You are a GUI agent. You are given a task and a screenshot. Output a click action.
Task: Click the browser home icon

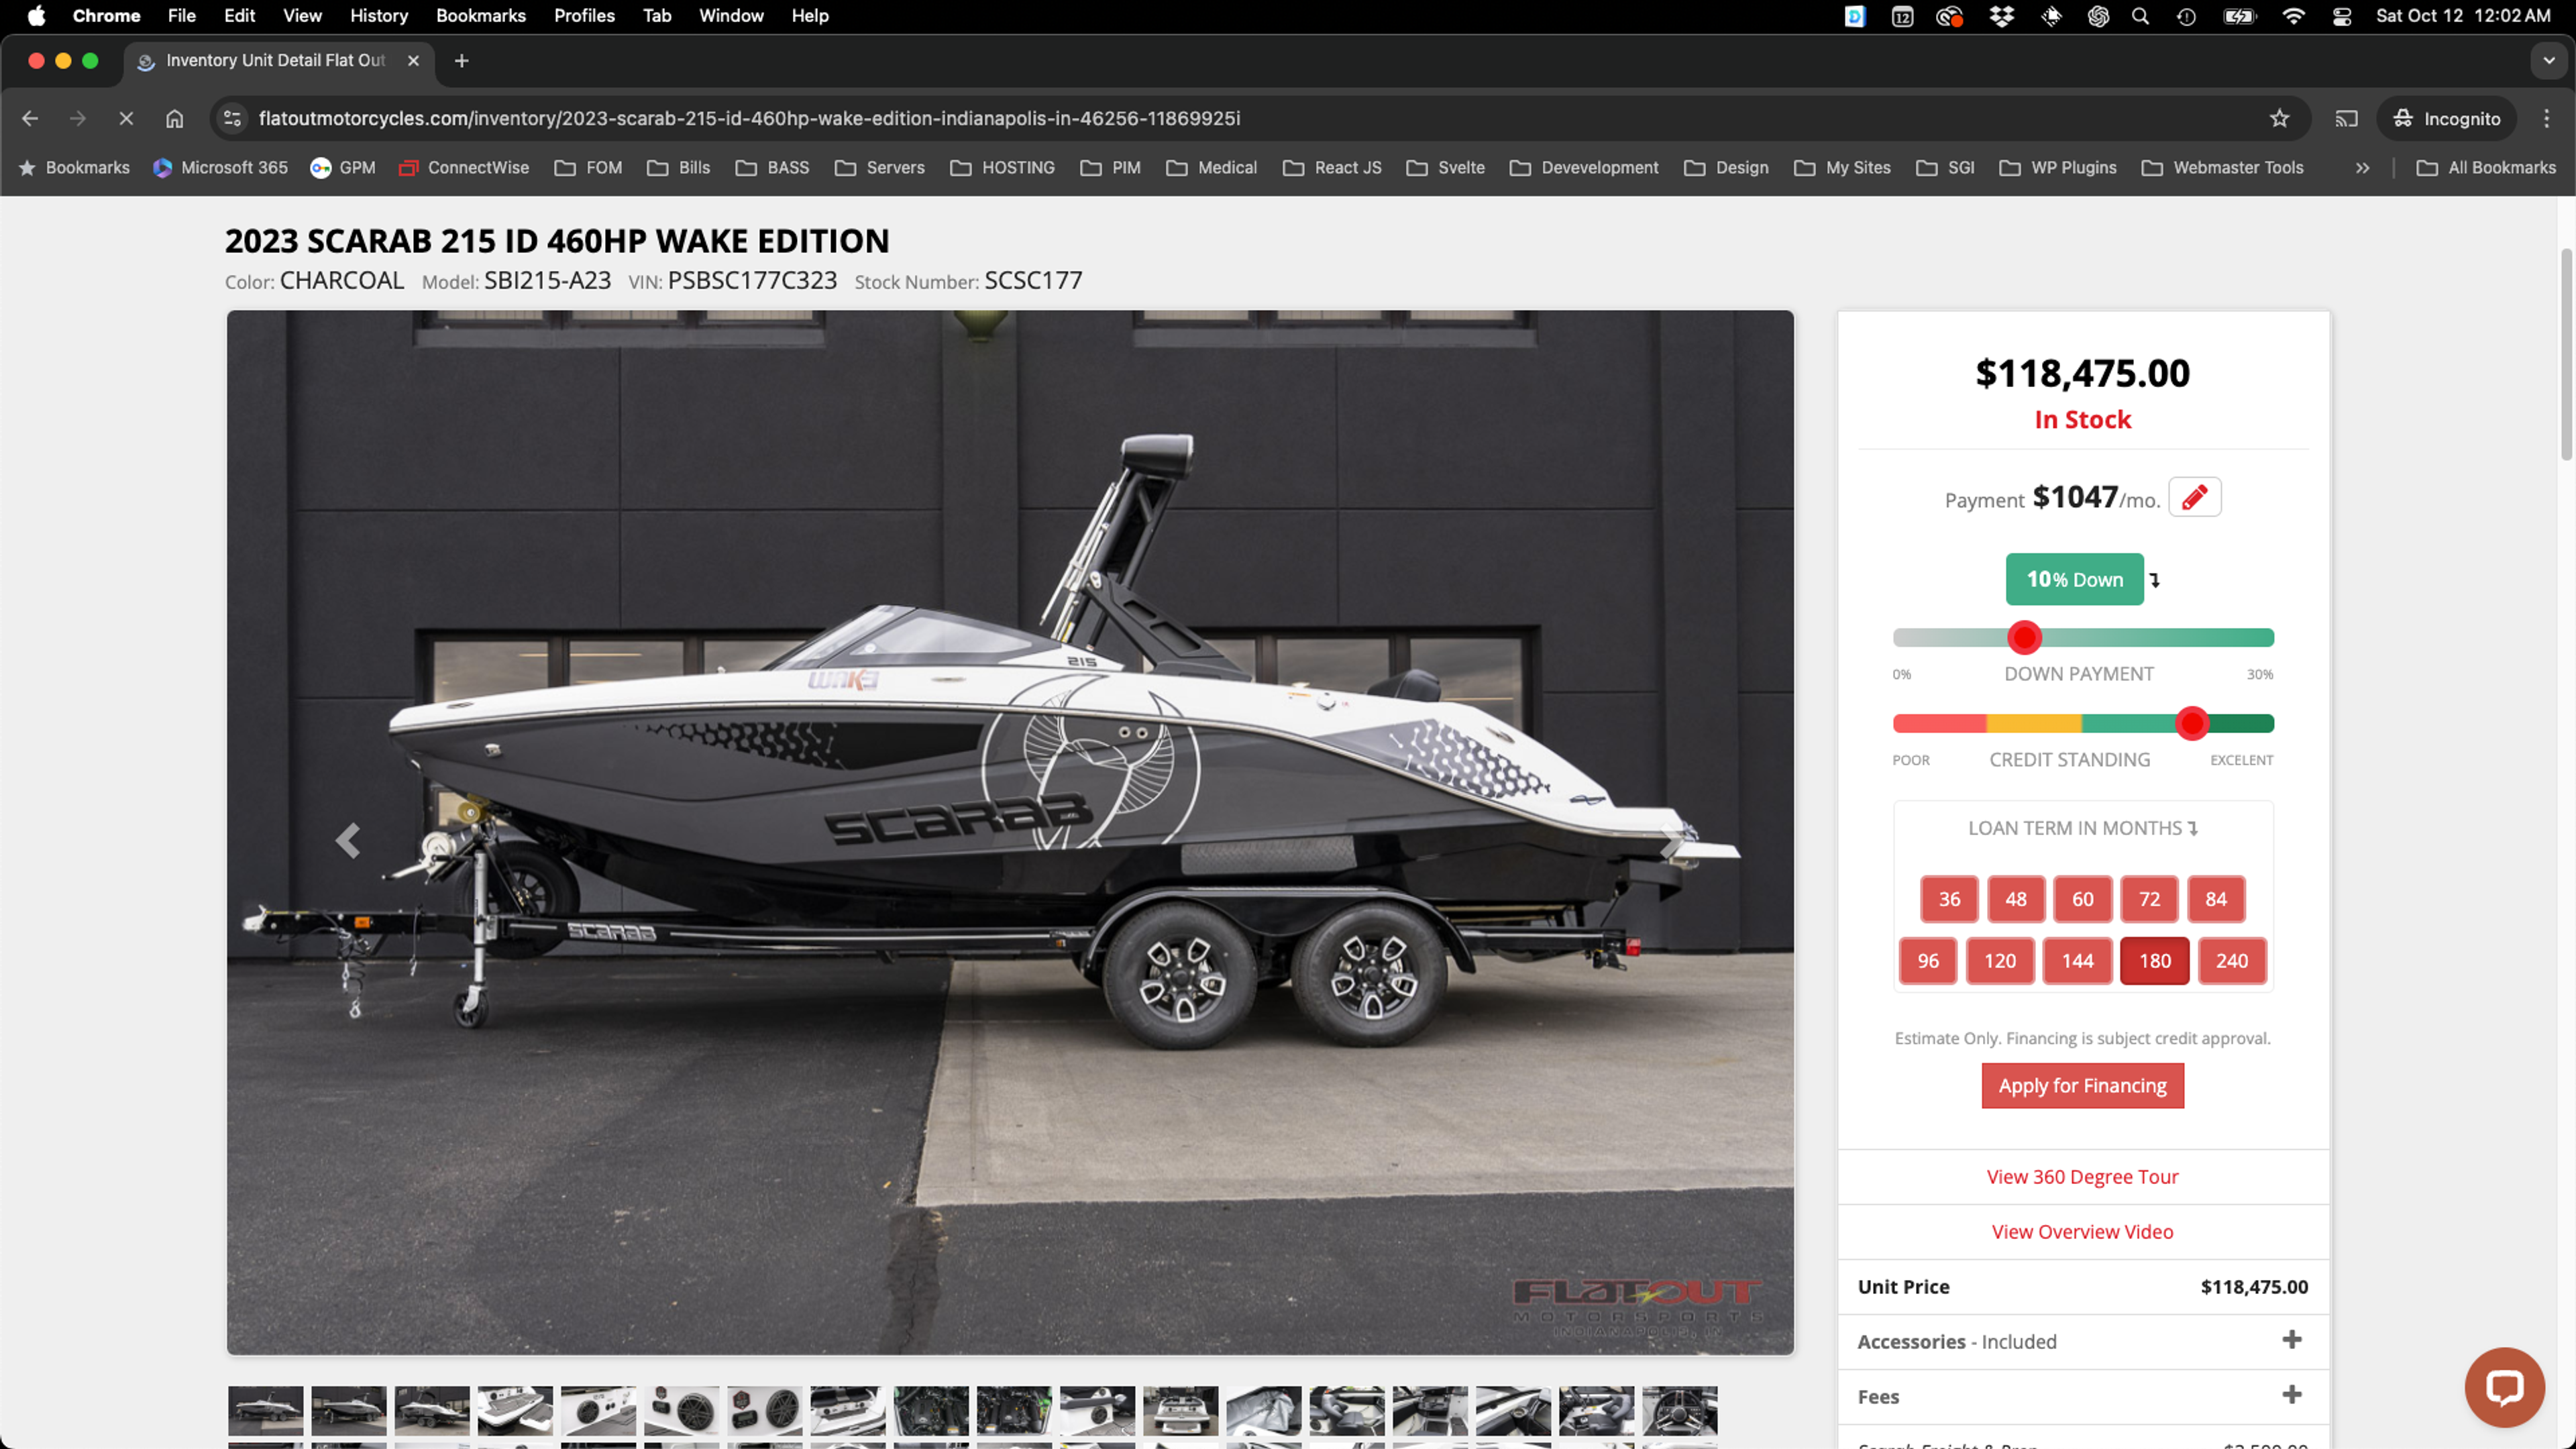click(x=174, y=118)
